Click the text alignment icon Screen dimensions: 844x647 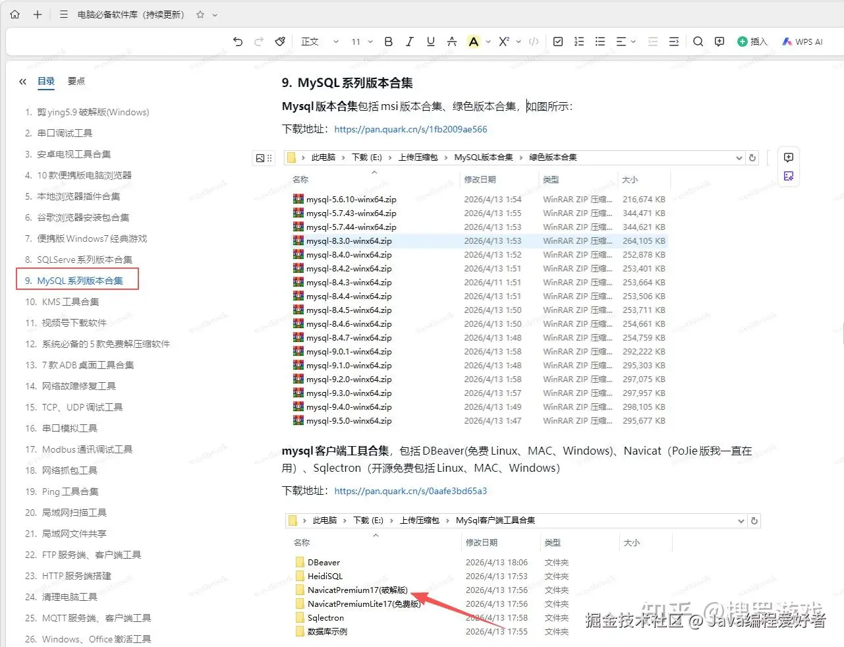[x=621, y=42]
